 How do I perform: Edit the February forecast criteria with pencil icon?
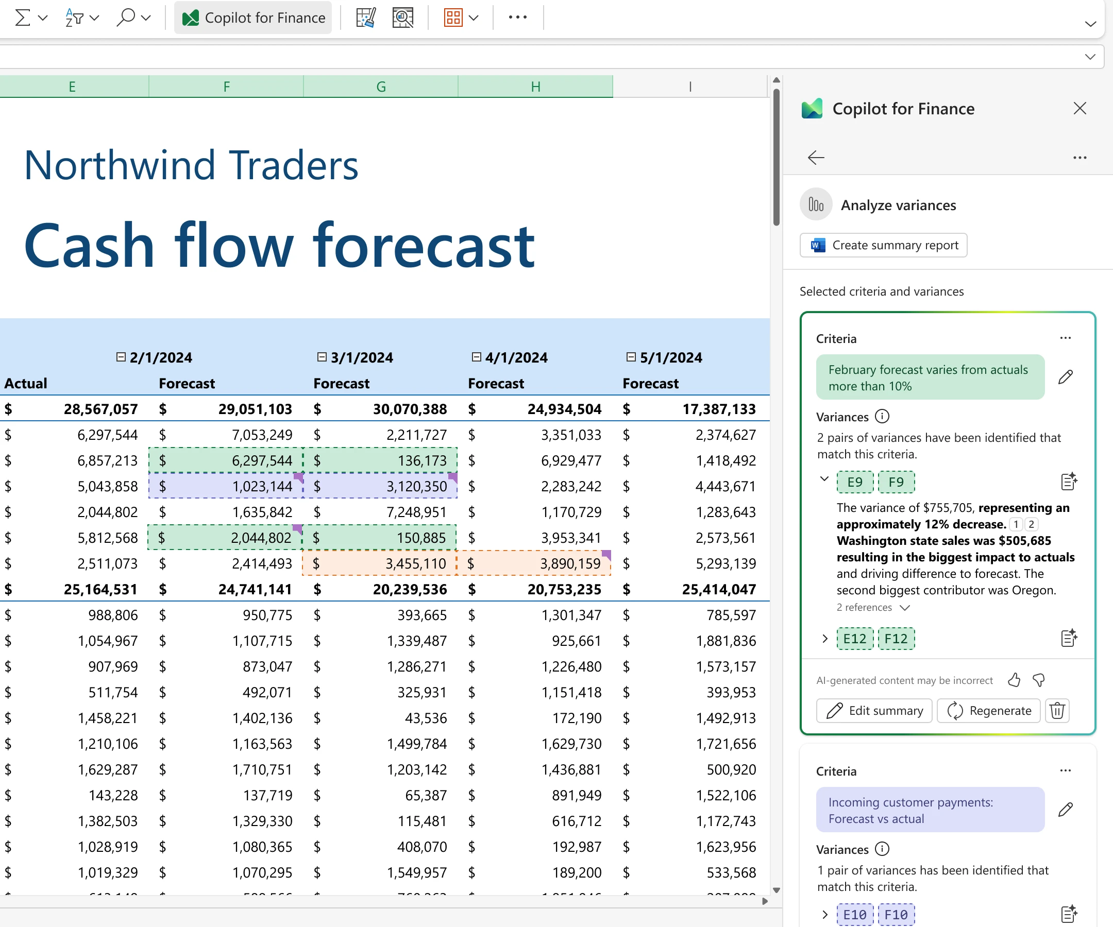pyautogui.click(x=1066, y=376)
